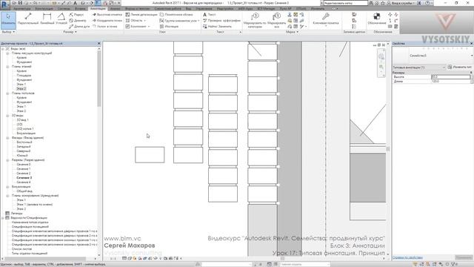Expand the Марка panel title arrow
The image size is (474, 267).
[x=298, y=32]
